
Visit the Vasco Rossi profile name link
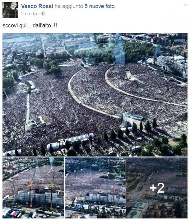[37, 6]
